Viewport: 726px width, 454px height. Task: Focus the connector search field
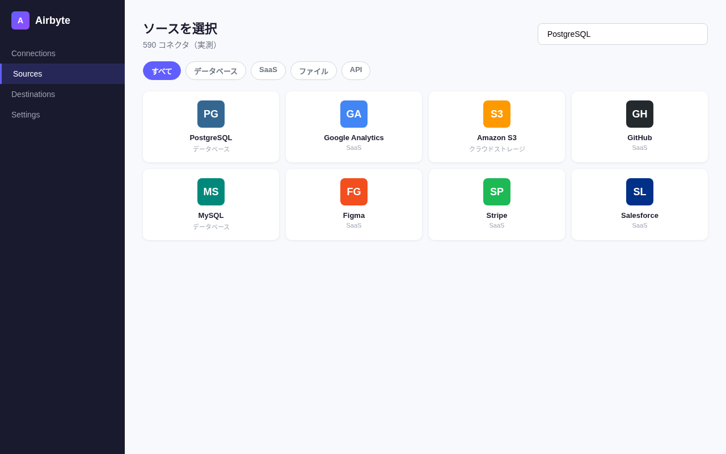623,34
